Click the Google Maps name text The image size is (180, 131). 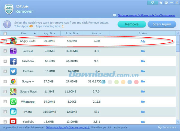28,92
